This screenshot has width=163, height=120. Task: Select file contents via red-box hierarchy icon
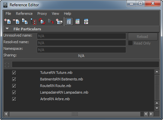[33, 21]
